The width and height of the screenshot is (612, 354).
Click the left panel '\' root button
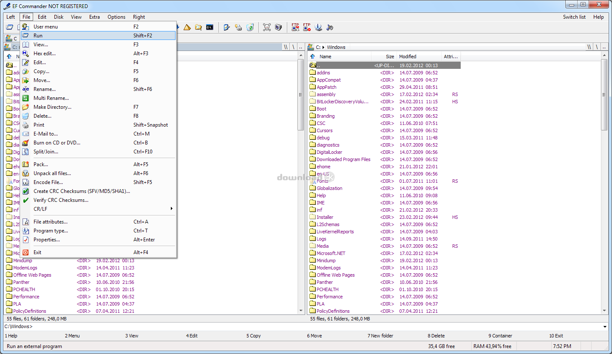(293, 47)
